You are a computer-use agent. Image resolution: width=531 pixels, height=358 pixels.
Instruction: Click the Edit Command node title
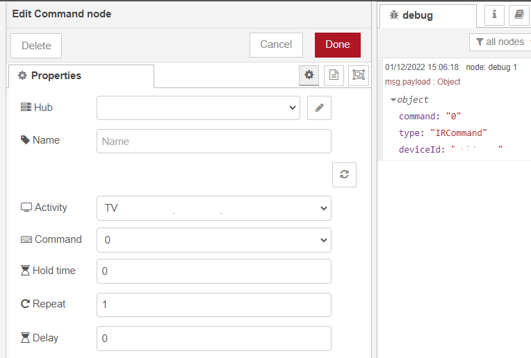62,14
